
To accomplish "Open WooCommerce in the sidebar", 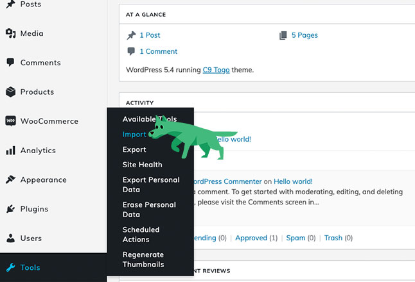I will (49, 121).
